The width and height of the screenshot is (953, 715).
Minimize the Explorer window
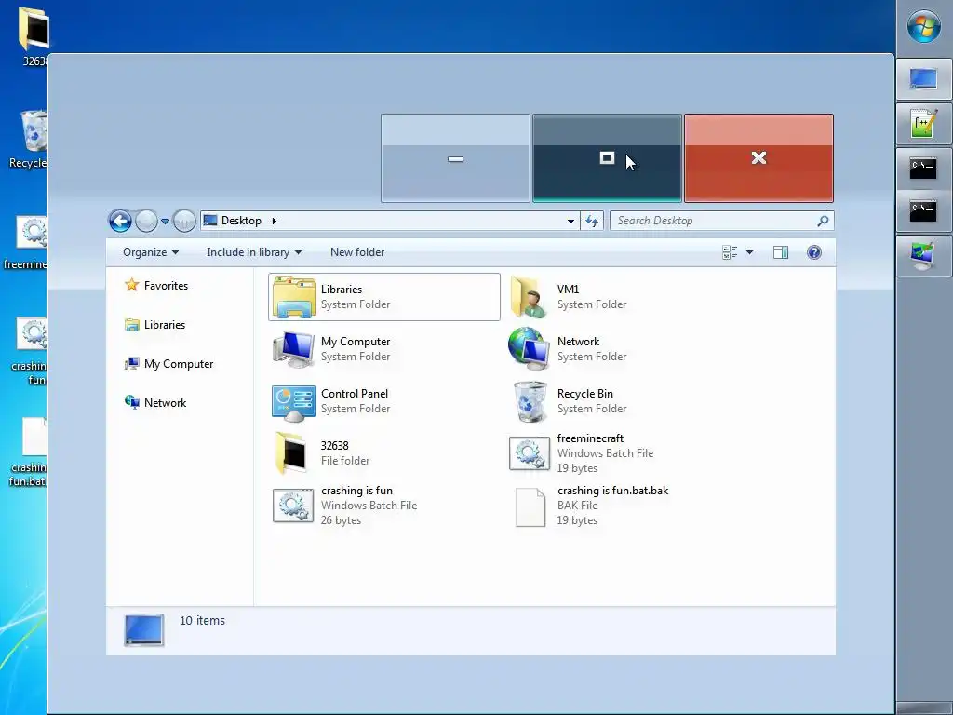coord(455,158)
